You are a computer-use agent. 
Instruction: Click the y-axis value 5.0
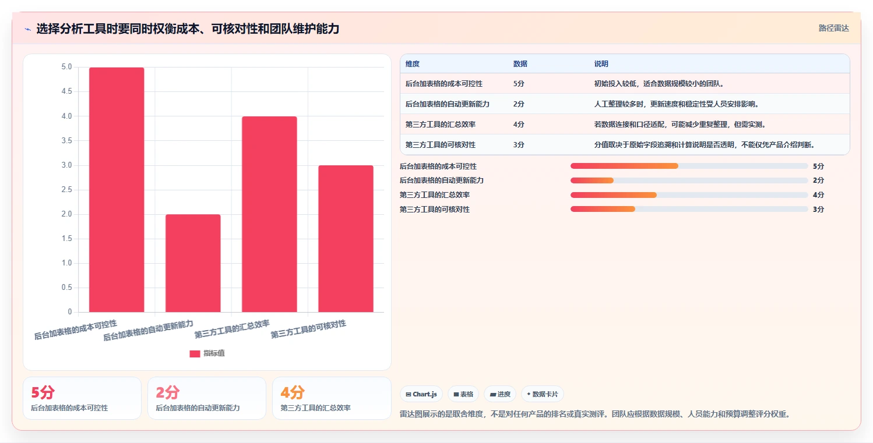(66, 67)
